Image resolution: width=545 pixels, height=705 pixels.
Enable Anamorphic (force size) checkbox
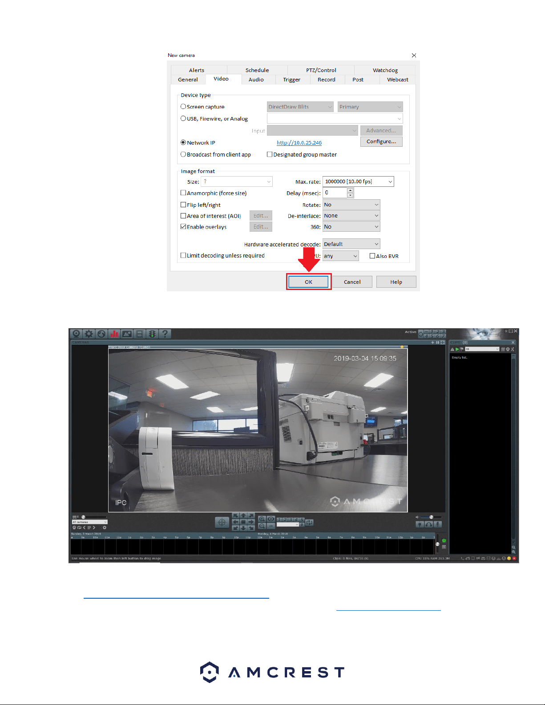point(183,193)
